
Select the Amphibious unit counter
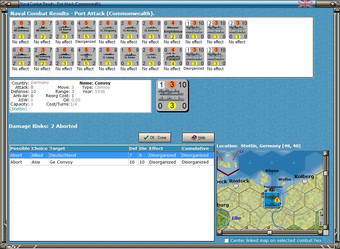[x=173, y=30]
